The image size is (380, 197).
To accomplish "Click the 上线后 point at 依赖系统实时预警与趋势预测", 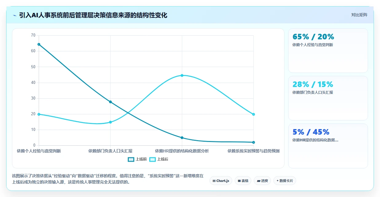I will click(253, 114).
